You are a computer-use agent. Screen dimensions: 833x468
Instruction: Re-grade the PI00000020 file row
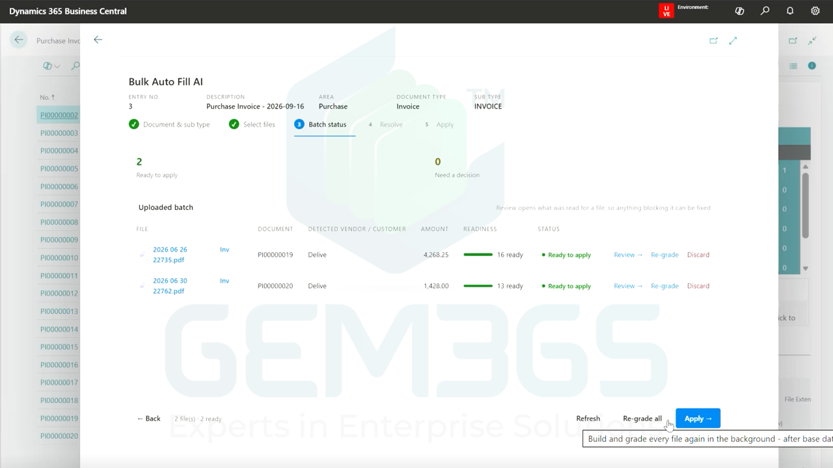click(664, 286)
